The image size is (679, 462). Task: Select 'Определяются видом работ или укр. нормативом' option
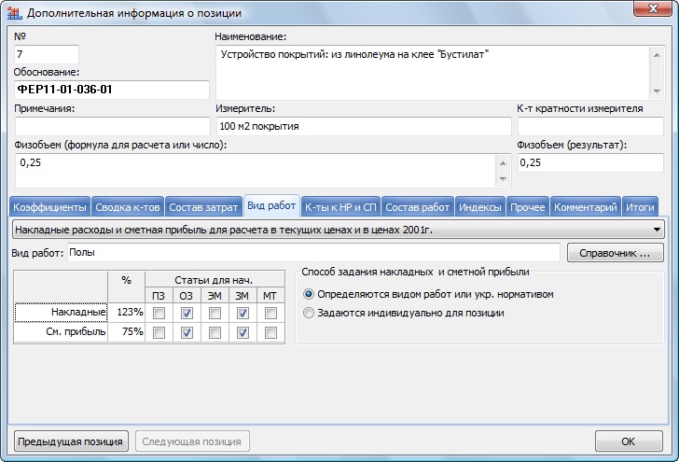[428, 294]
